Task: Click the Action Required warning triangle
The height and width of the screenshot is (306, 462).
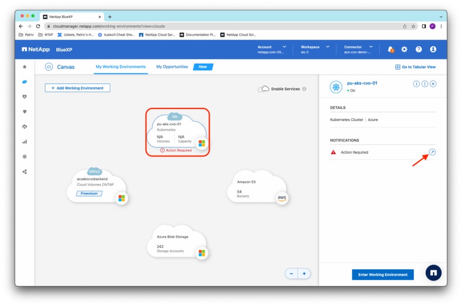Action: pos(333,152)
